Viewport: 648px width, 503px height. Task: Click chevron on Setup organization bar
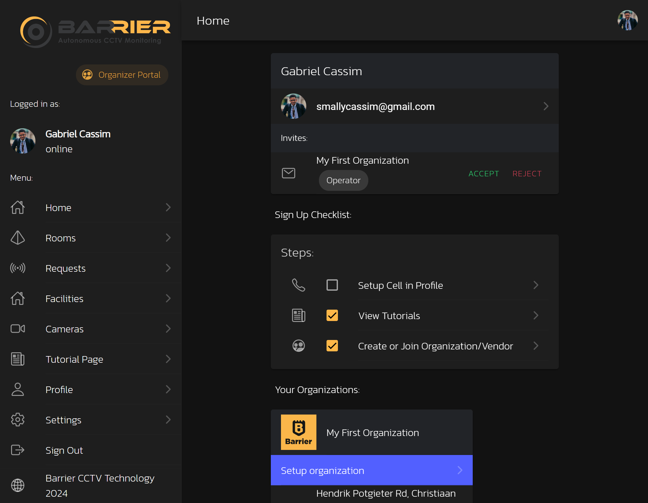[460, 470]
